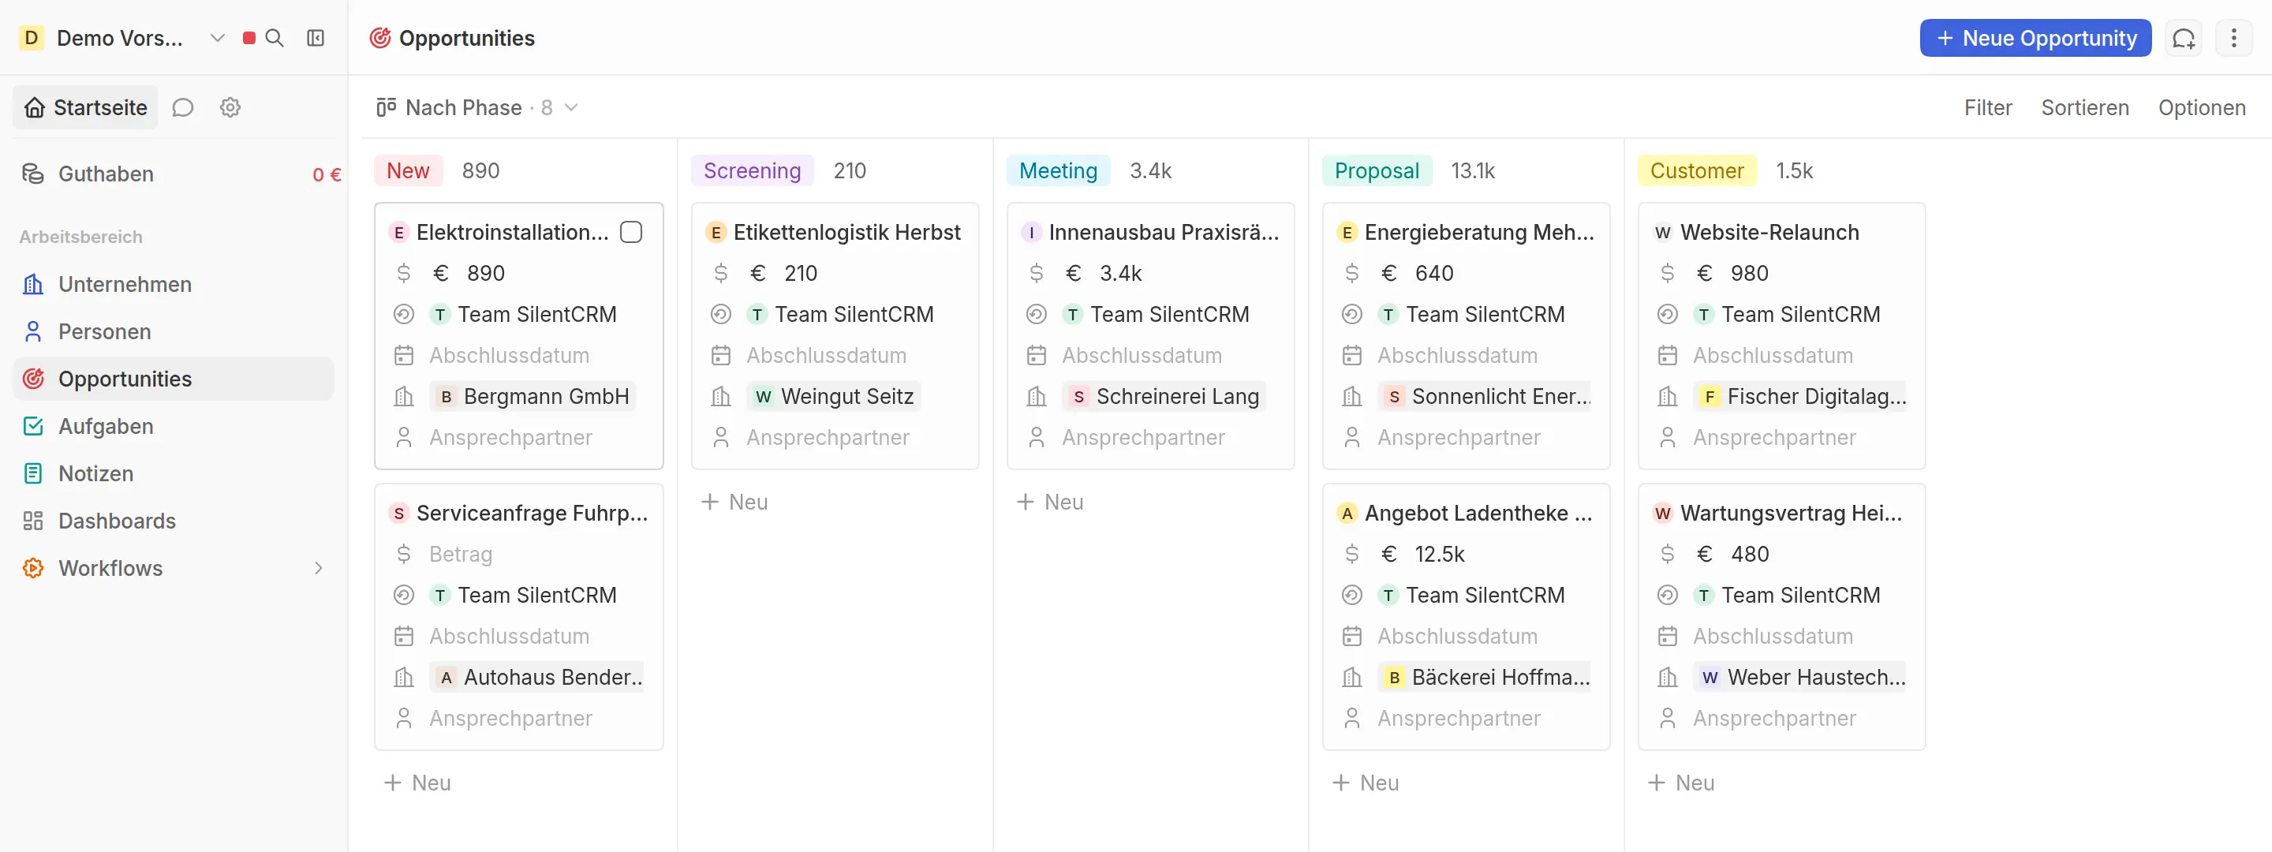Click the Personen person icon
The image size is (2272, 852).
tap(32, 331)
